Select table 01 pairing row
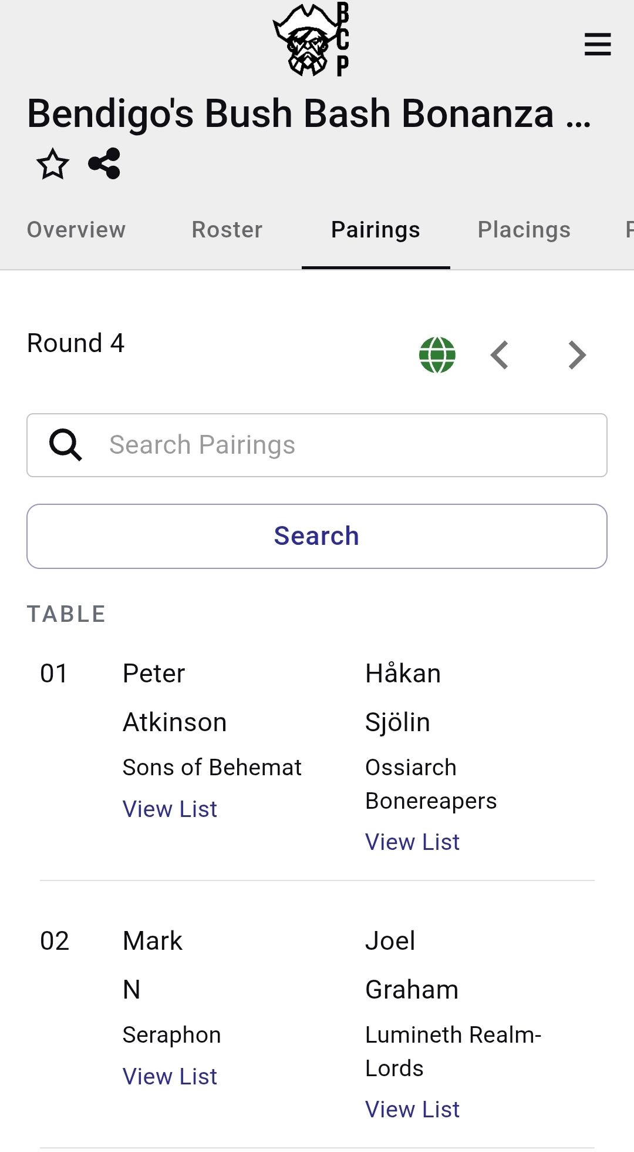634x1152 pixels. click(54, 674)
